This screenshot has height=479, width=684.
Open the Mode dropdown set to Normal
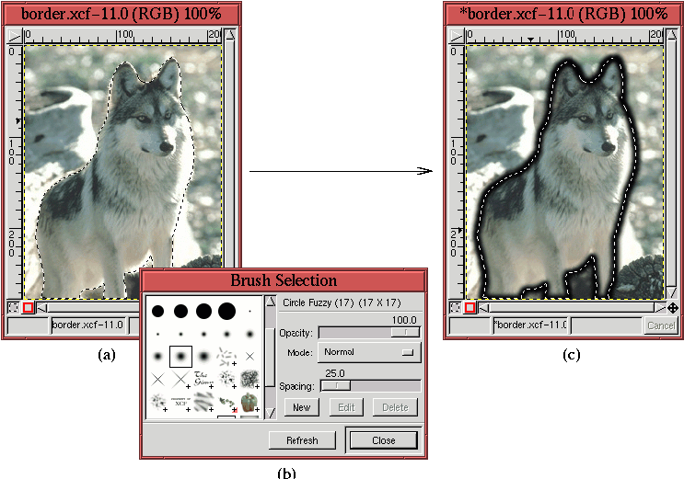[368, 352]
